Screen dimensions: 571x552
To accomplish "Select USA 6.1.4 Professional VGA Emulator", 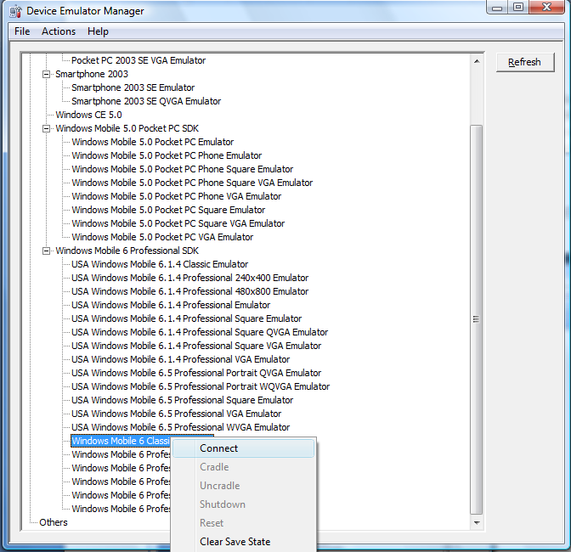I will (181, 359).
